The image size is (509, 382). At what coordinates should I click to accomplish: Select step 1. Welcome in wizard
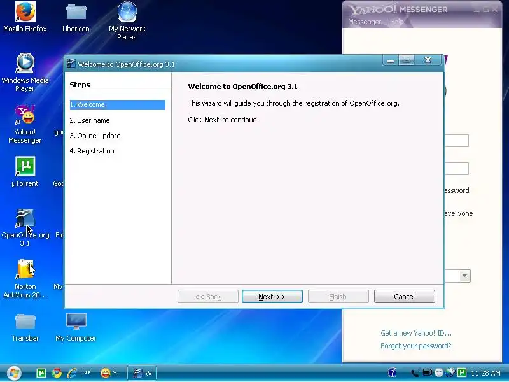tap(118, 104)
